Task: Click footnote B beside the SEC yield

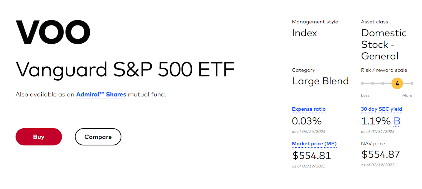Action: (397, 121)
